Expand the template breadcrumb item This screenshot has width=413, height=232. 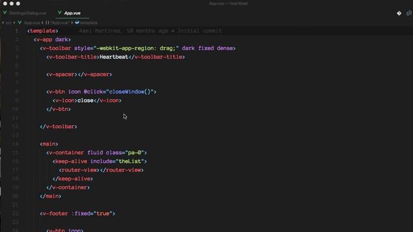pyautogui.click(x=86, y=23)
